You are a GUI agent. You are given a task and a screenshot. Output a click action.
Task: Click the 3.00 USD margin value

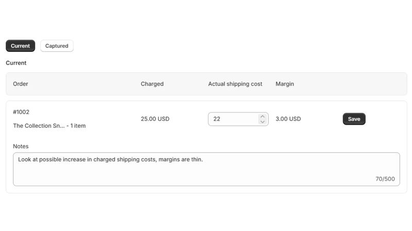point(288,119)
